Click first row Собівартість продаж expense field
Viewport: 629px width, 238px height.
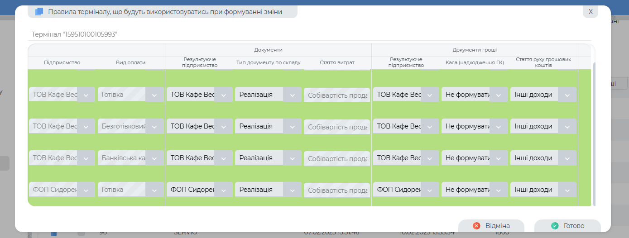pyautogui.click(x=337, y=95)
